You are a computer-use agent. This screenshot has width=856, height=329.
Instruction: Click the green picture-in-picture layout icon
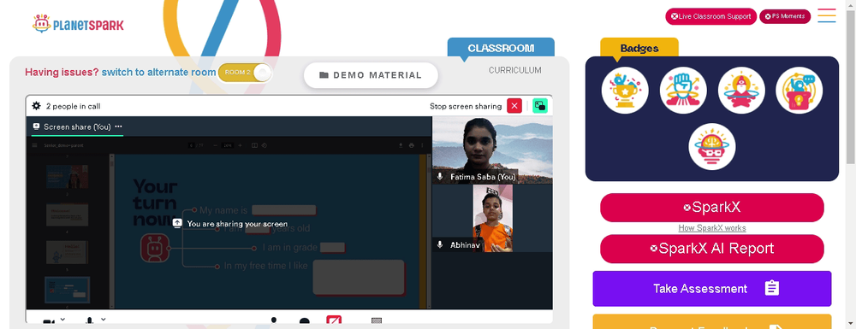tap(540, 106)
